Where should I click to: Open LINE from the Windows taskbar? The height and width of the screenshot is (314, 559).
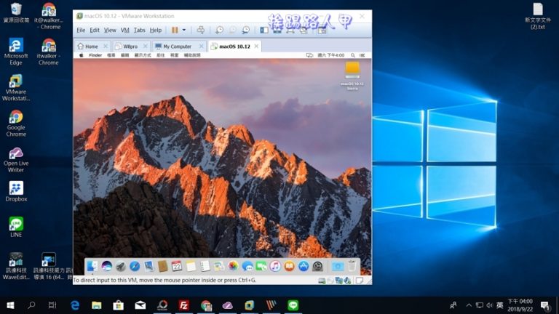[x=293, y=305]
